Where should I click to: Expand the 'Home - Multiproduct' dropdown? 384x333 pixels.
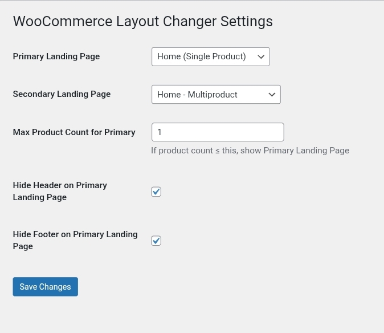pyautogui.click(x=216, y=95)
